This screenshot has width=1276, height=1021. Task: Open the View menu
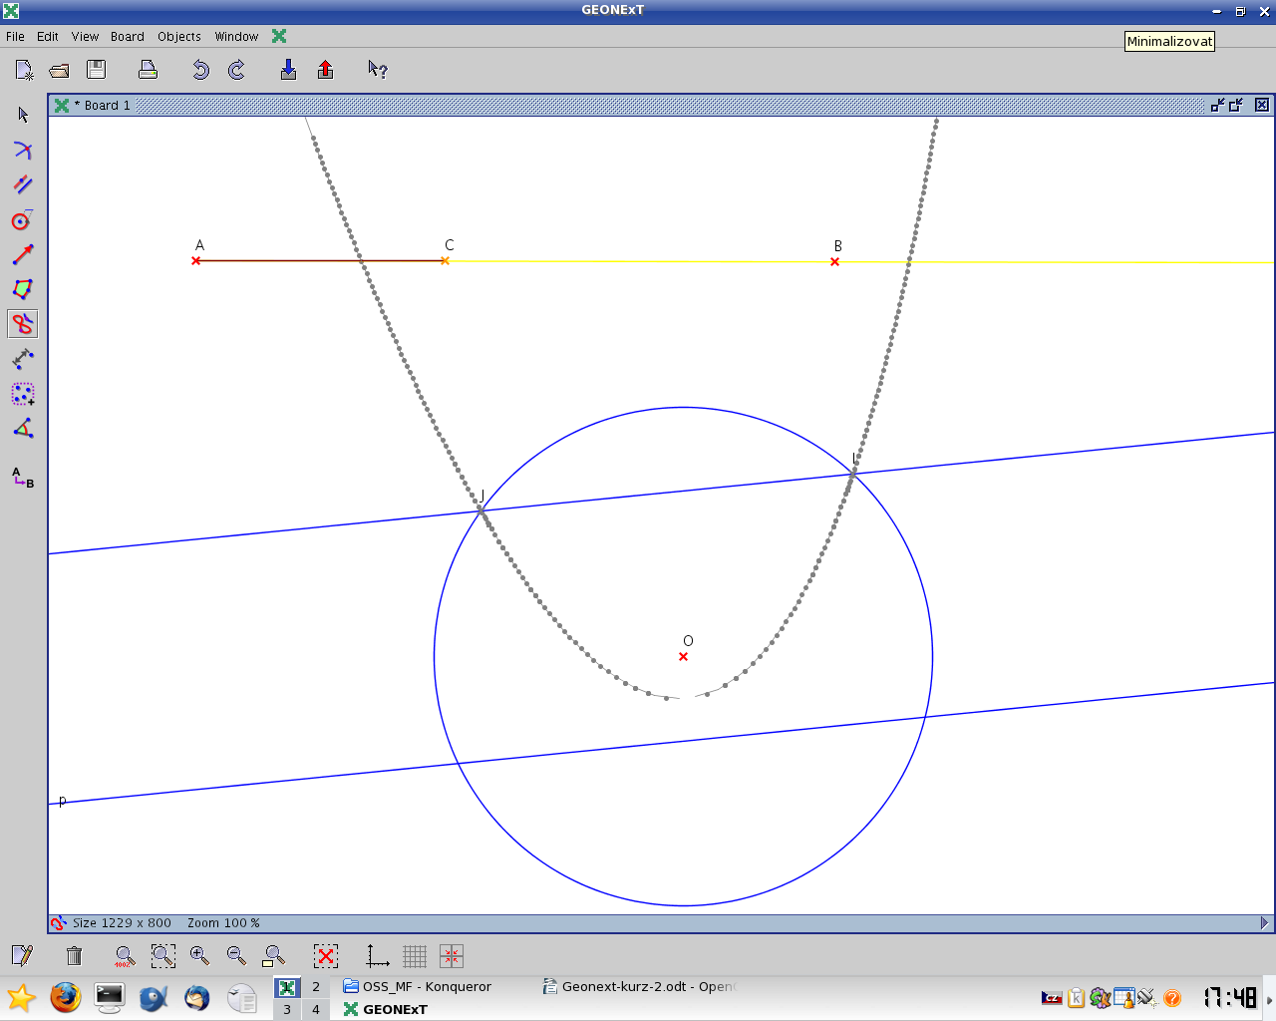pyautogui.click(x=85, y=37)
